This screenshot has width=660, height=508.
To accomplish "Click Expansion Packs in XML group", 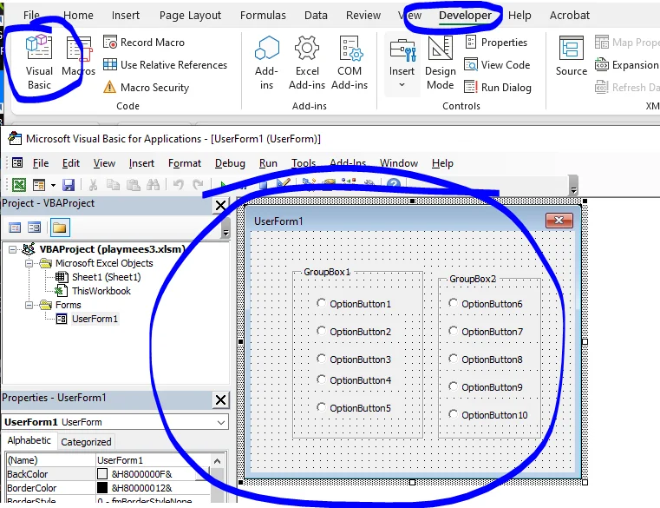I will pos(627,64).
